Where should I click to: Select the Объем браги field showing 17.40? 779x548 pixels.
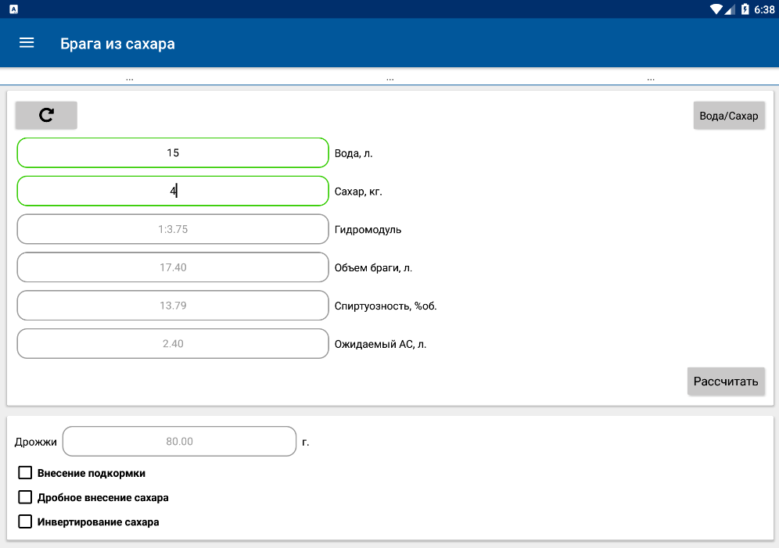pos(173,267)
